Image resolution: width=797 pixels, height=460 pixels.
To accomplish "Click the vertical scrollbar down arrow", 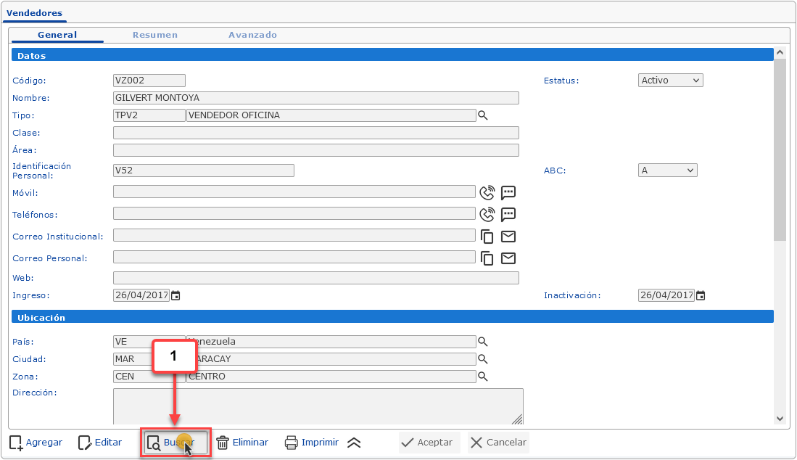I will (x=780, y=419).
